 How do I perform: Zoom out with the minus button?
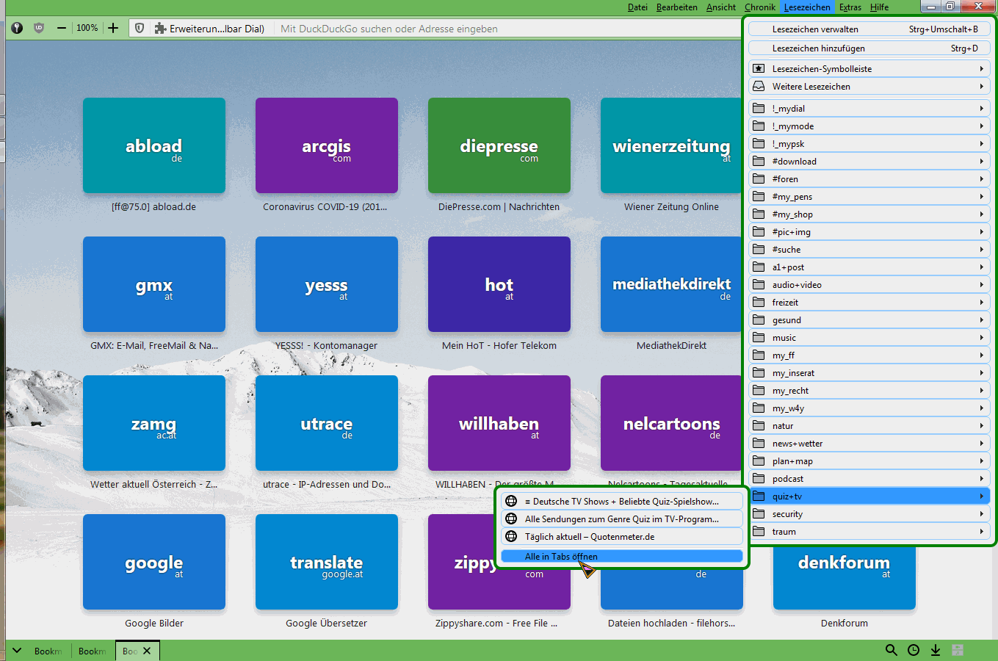[x=62, y=28]
